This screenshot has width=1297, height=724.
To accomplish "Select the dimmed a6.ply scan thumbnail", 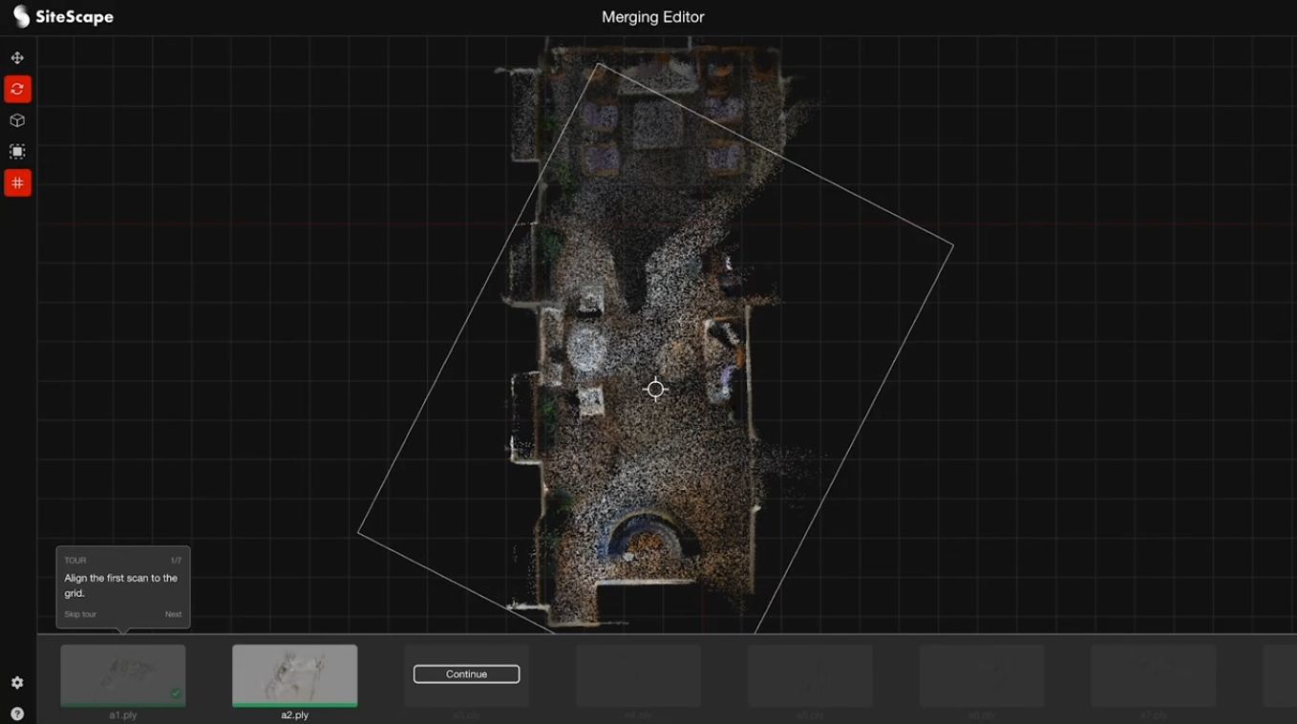I will 982,675.
